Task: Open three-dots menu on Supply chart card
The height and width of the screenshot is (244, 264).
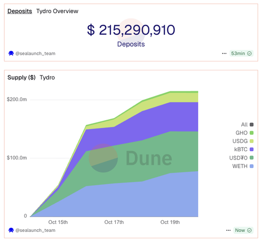Action: [228, 230]
